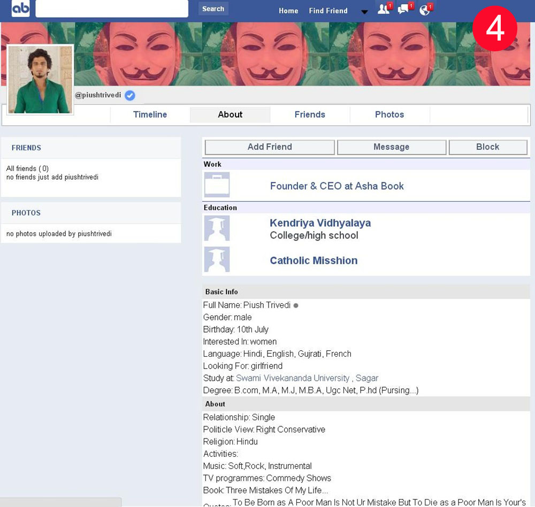Click 'TV programmes: Commedy Shows' line
535x507 pixels.
267,478
